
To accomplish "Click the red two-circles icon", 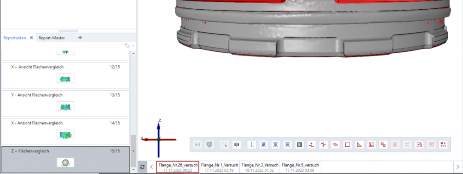I will pos(383,144).
